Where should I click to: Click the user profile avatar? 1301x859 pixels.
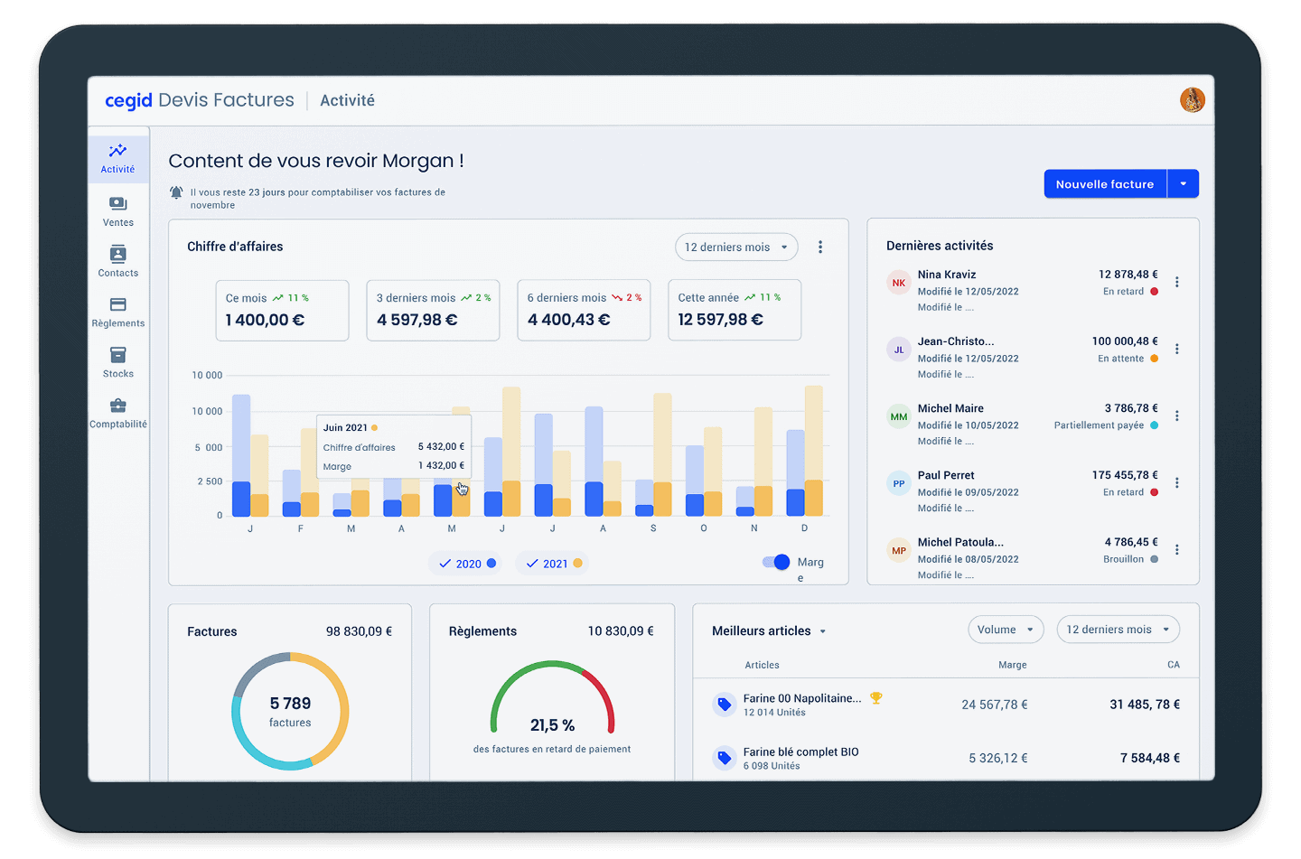pos(1192,100)
